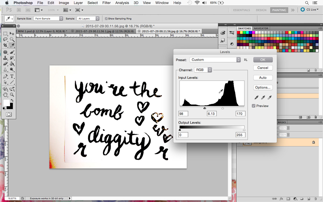This screenshot has height=202, width=323.
Task: Open the Adjustments panel icon
Action: pos(232,44)
